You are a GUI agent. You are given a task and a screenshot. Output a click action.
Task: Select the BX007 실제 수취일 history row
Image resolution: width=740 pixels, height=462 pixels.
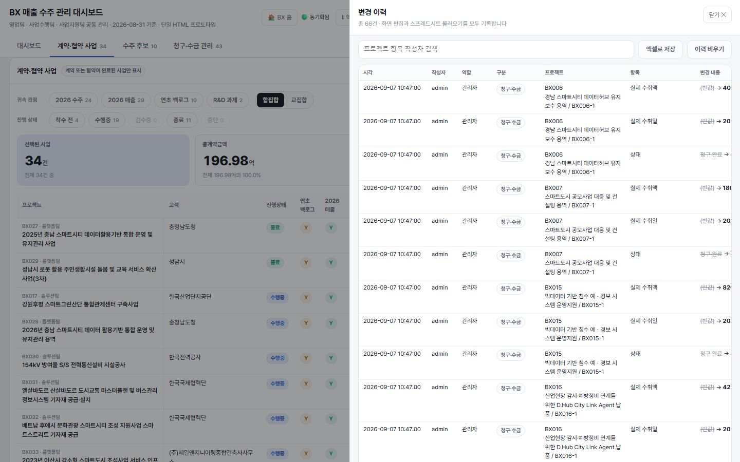pos(545,230)
